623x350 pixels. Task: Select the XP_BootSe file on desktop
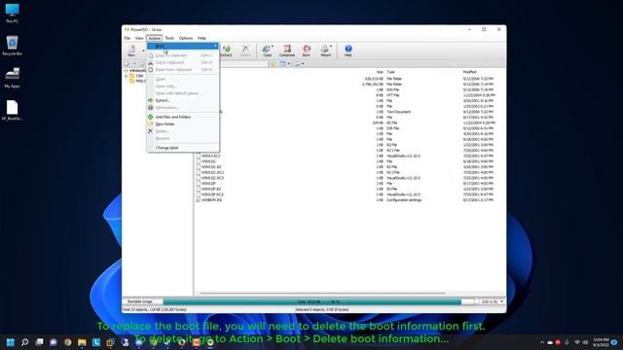click(12, 110)
